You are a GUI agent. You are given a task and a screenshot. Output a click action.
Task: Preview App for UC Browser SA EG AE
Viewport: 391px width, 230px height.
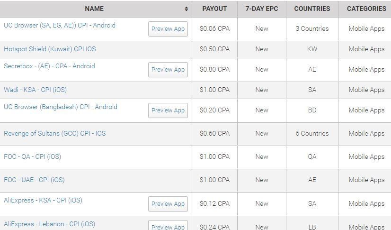click(168, 29)
